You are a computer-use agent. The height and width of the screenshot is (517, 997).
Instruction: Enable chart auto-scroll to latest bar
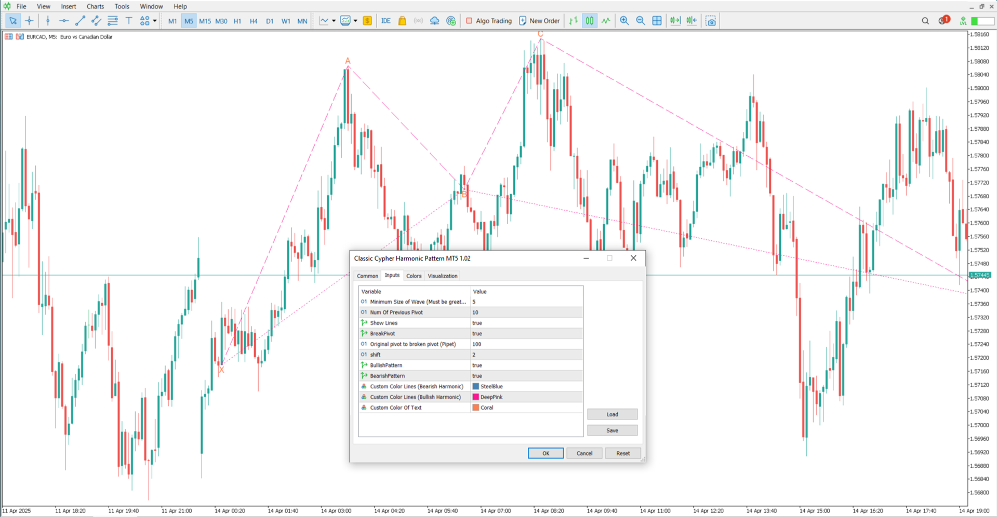(675, 21)
